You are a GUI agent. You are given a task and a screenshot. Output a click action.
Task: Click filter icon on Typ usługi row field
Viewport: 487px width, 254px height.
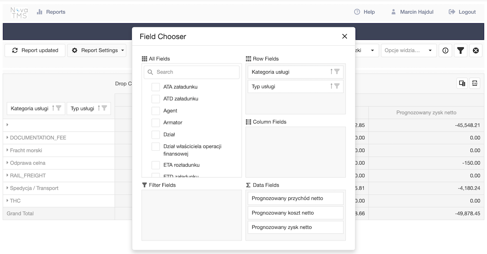coord(337,86)
